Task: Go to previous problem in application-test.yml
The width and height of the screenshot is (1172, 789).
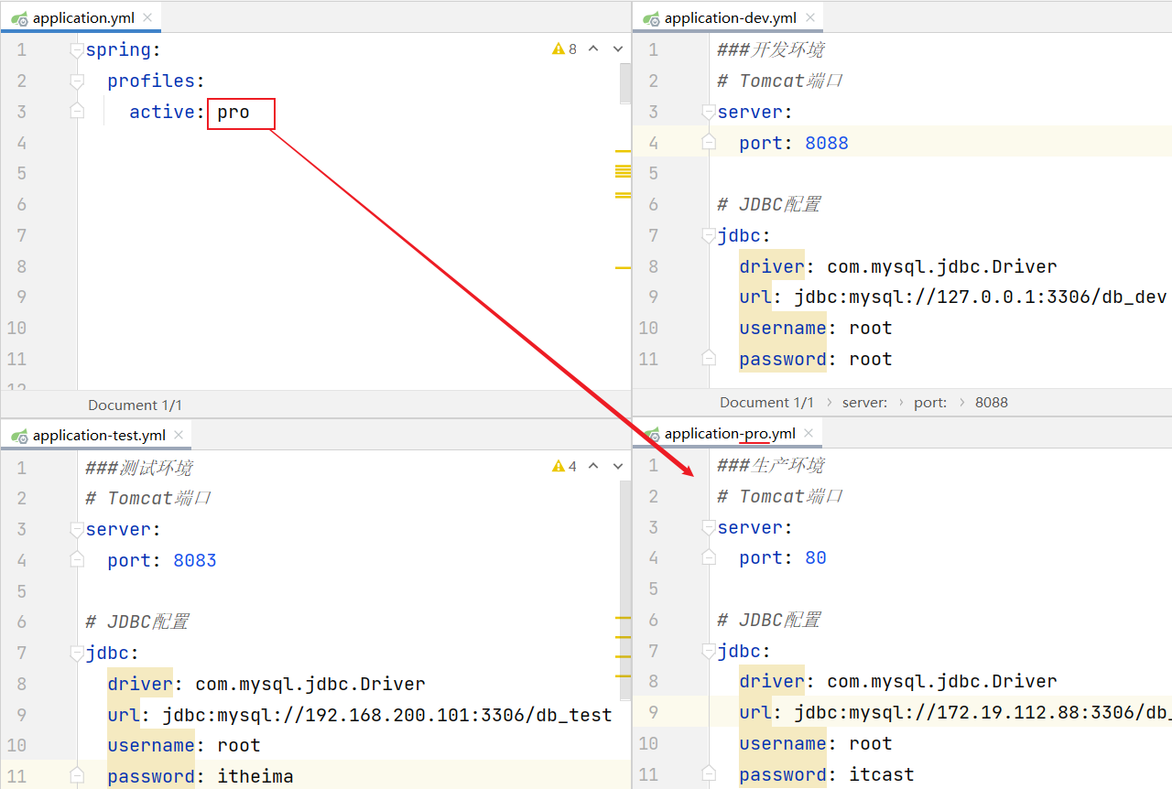Action: (593, 467)
